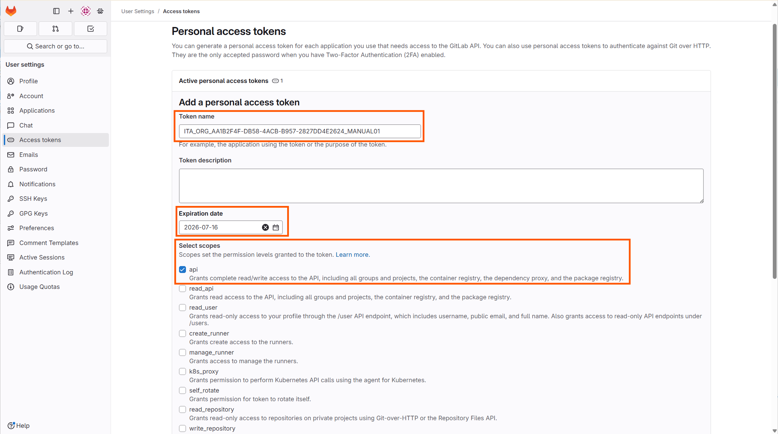The width and height of the screenshot is (778, 434).
Task: Open the To-Do list shortcut icon
Action: click(91, 29)
